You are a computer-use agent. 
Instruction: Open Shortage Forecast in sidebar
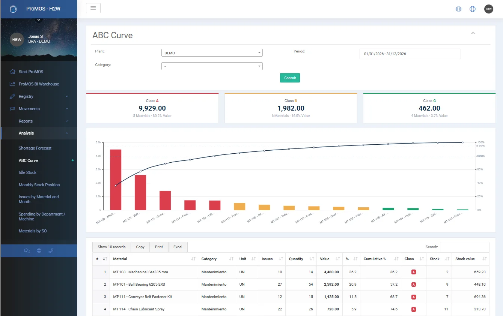[x=35, y=148]
